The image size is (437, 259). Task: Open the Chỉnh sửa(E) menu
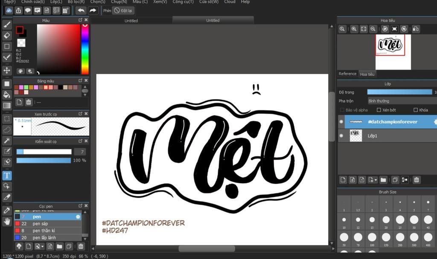33,2
